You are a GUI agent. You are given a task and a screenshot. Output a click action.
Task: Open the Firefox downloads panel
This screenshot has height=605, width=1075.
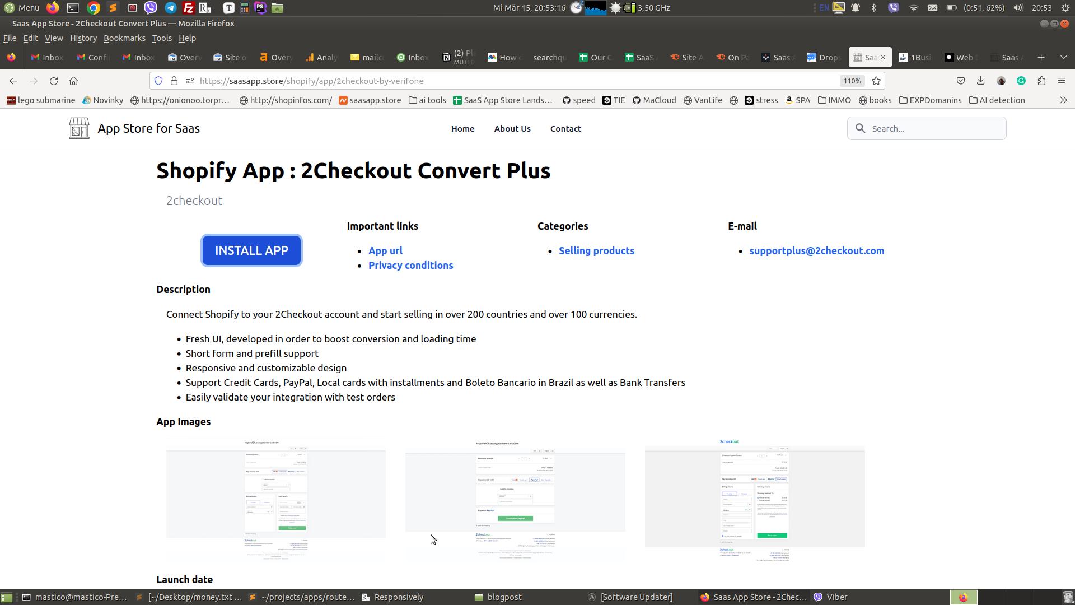pos(980,81)
